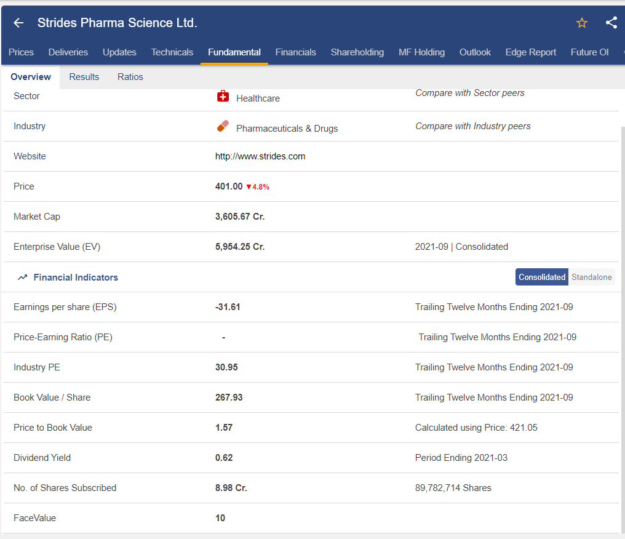Switch to the Results sub-tab
The width and height of the screenshot is (625, 539).
pos(84,77)
